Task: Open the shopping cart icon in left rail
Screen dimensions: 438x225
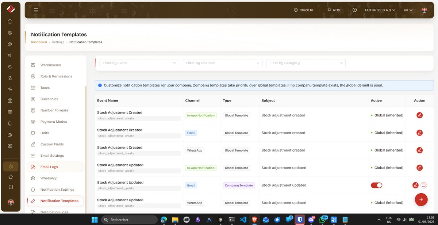Action: tap(10, 56)
